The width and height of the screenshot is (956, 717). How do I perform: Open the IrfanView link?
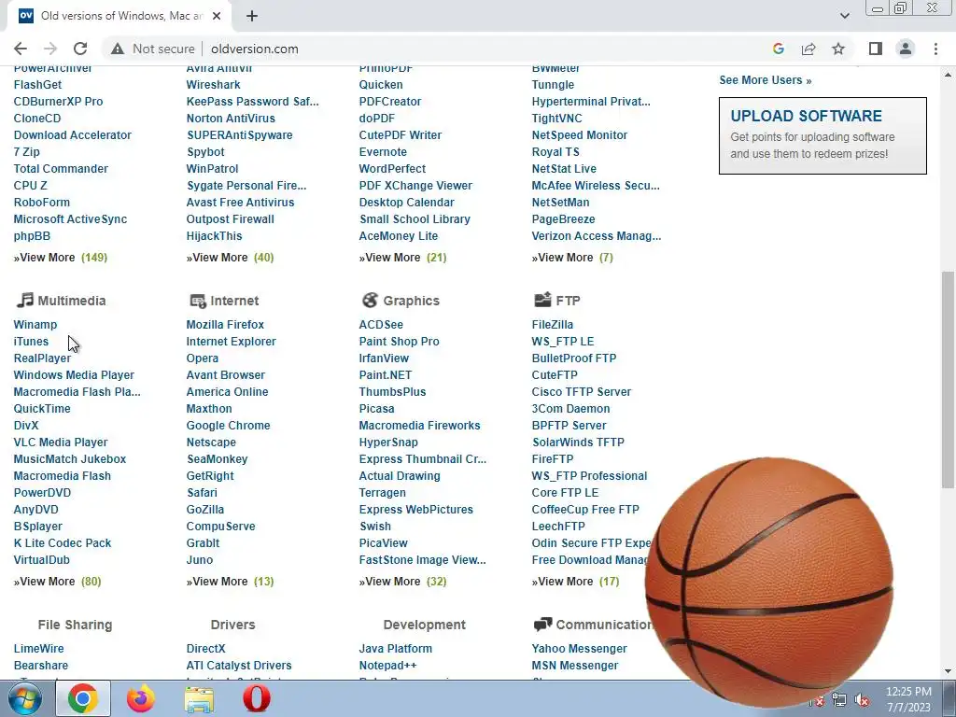click(x=384, y=358)
